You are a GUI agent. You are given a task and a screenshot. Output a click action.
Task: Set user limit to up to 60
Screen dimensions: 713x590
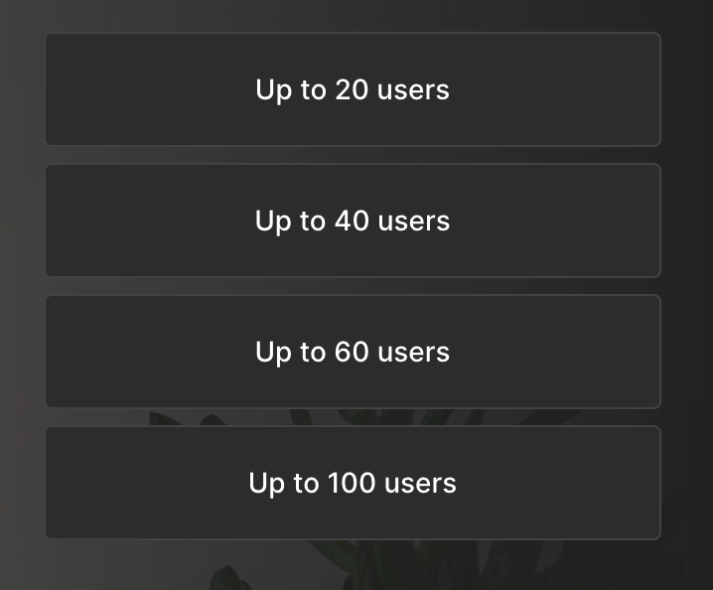coord(353,352)
